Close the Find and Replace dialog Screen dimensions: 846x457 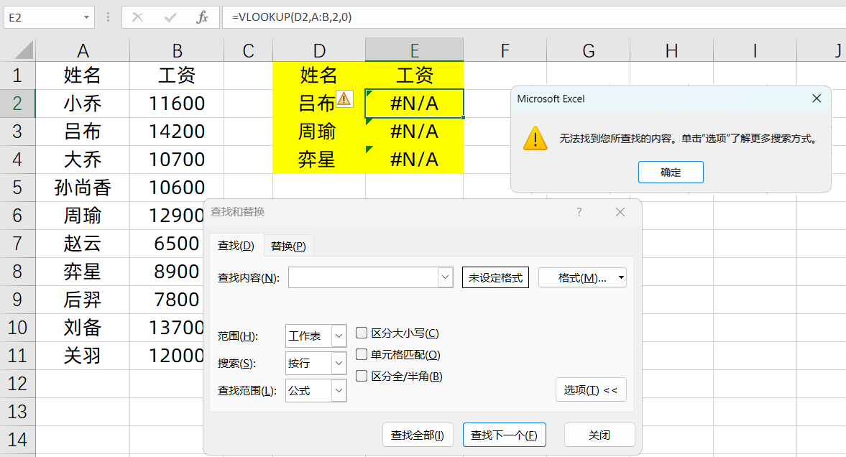click(x=620, y=212)
